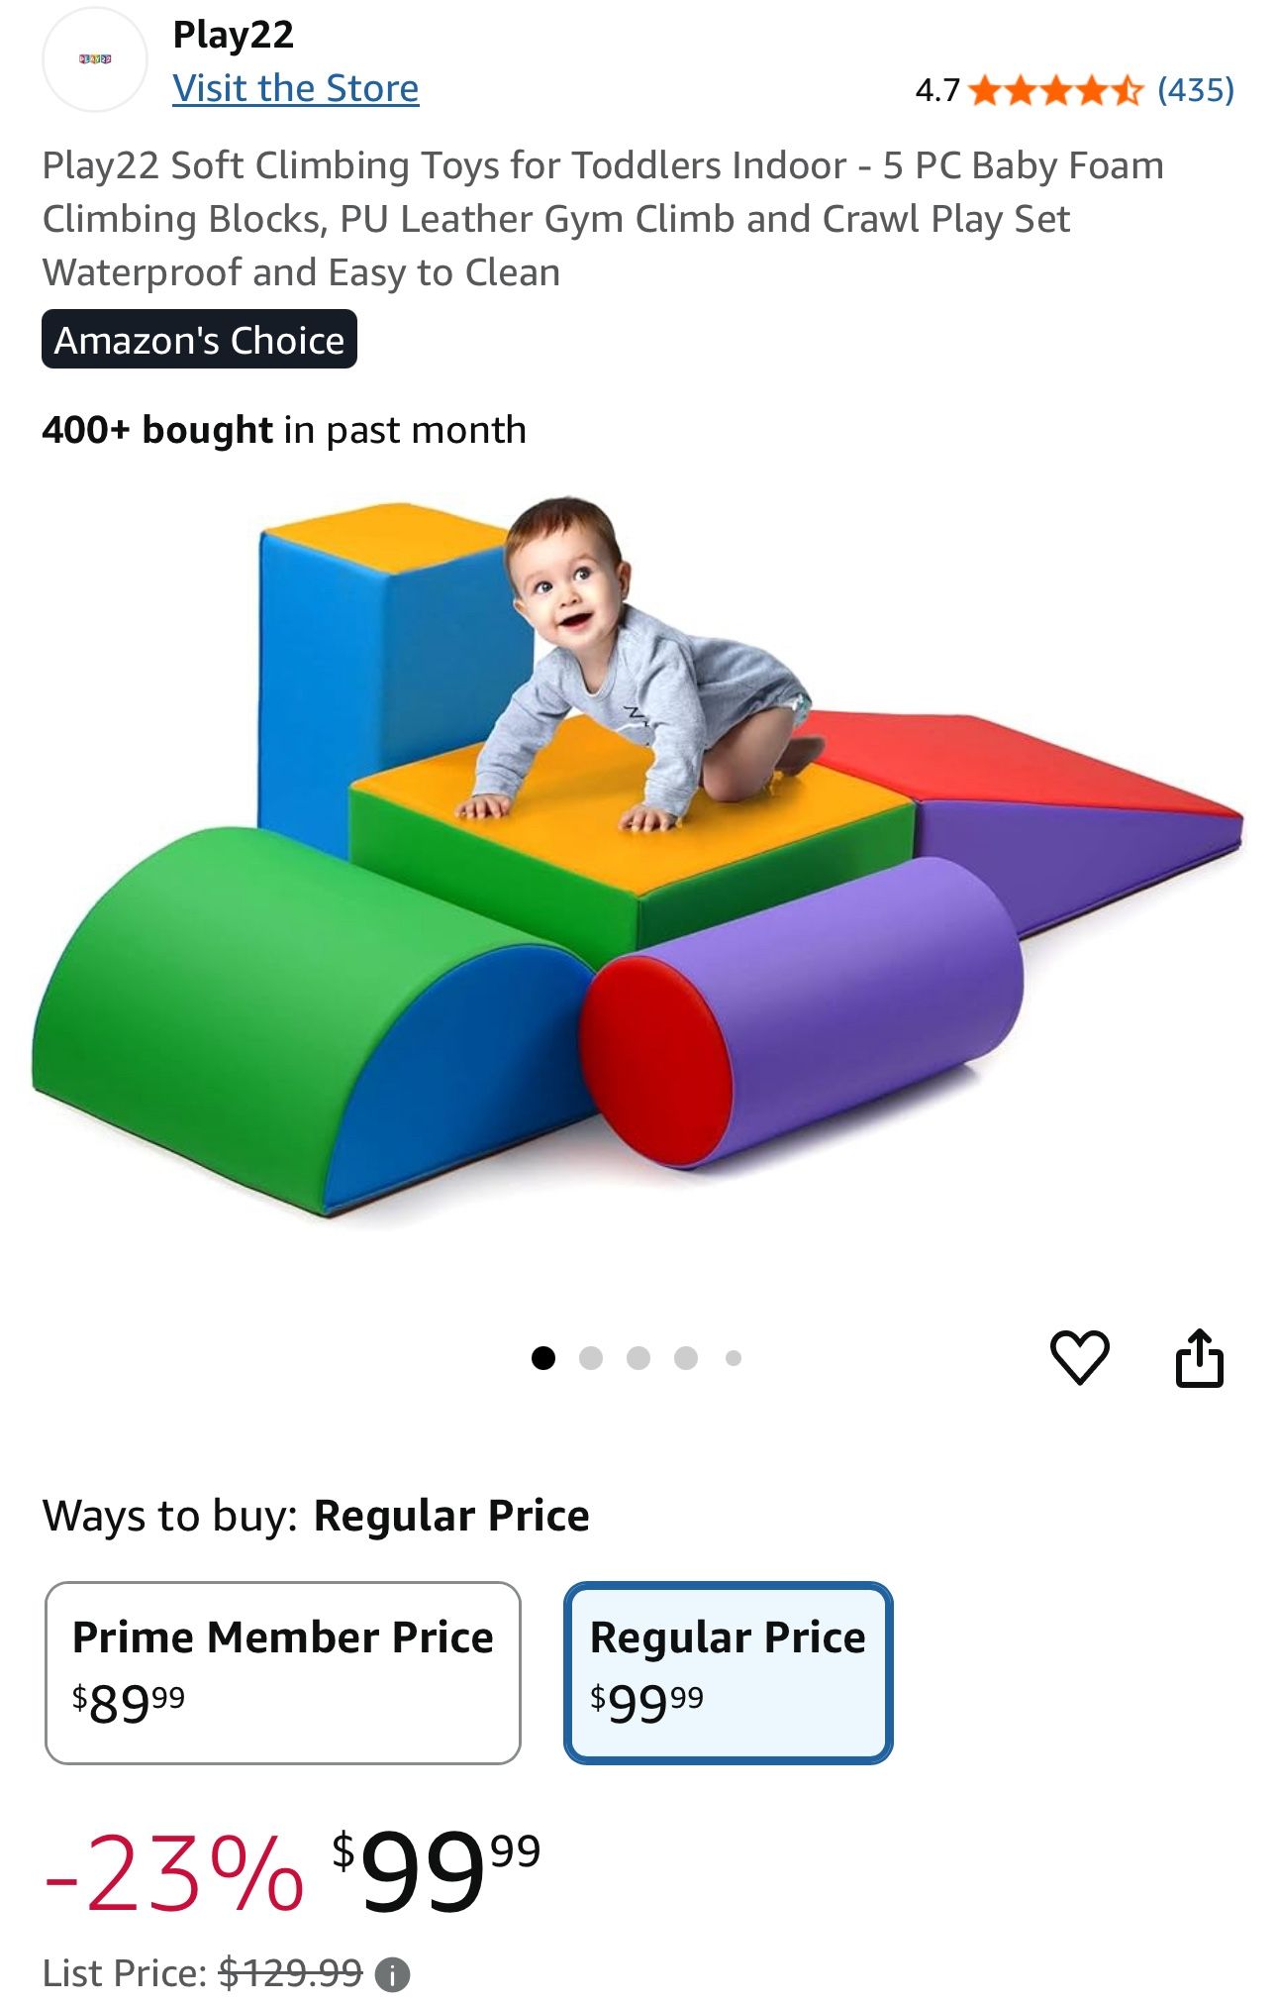Open the 435 reviews count link
1277x2006 pixels.
point(1196,90)
